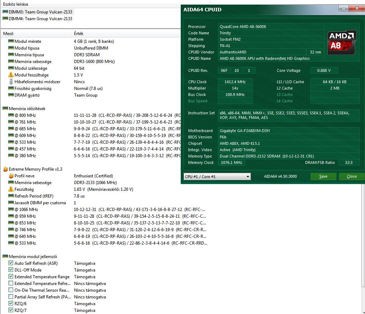Click warning icon beside Feszültség
365x314 pixels.
pos(11,189)
